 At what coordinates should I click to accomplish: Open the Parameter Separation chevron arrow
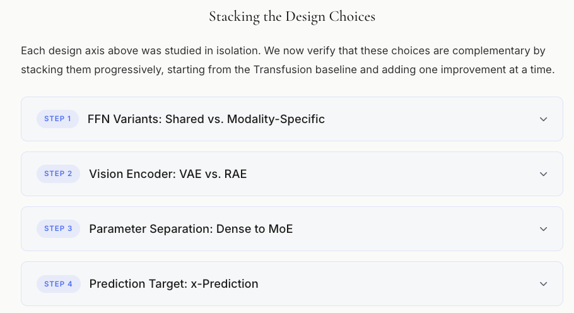(543, 229)
